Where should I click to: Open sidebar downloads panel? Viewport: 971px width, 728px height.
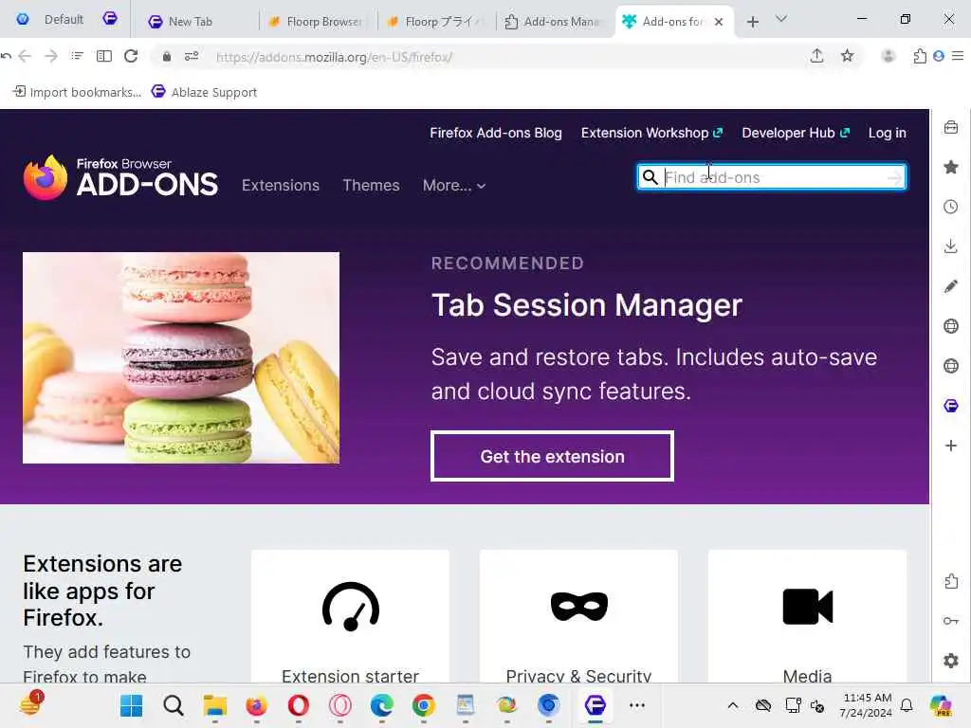pyautogui.click(x=951, y=246)
